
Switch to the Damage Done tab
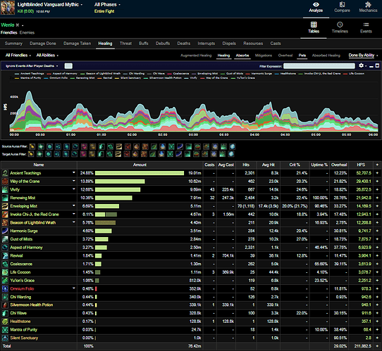43,44
